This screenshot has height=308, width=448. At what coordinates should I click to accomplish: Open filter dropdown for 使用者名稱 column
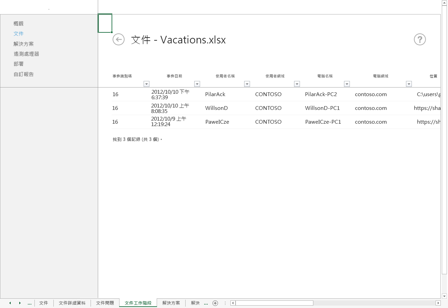247,84
